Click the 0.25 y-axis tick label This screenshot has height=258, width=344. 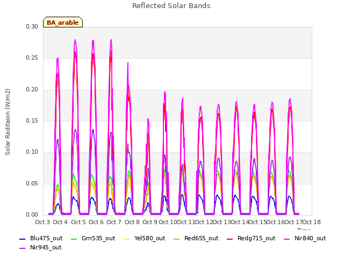tap(32, 58)
